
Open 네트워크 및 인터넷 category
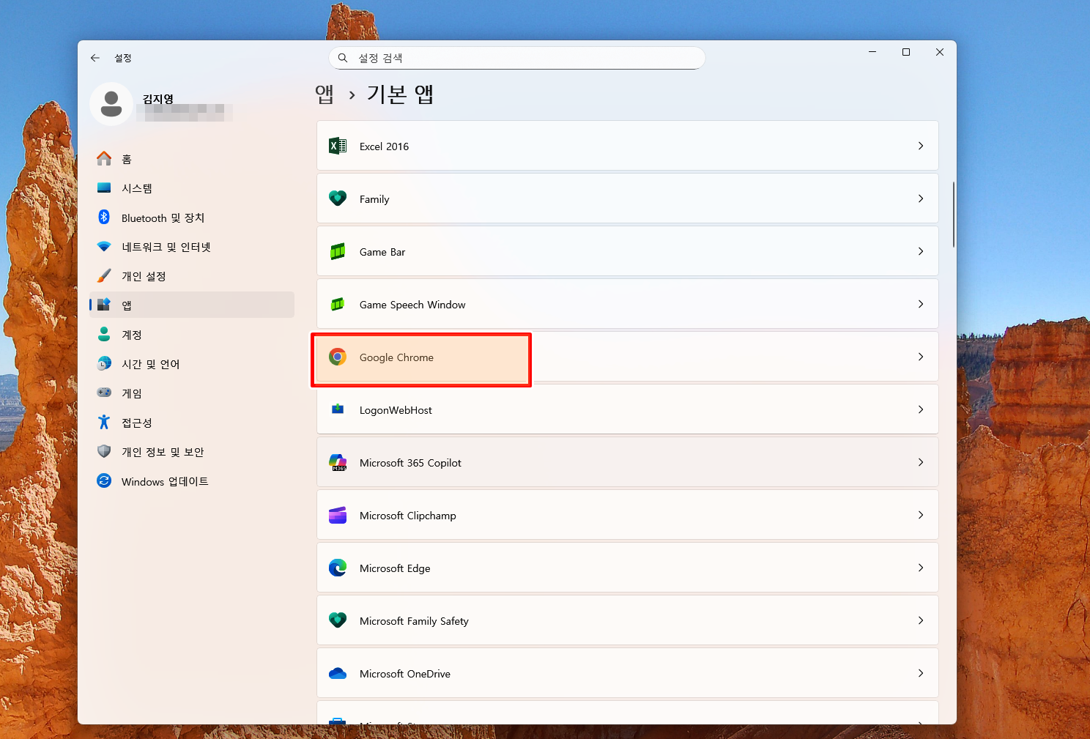click(192, 247)
